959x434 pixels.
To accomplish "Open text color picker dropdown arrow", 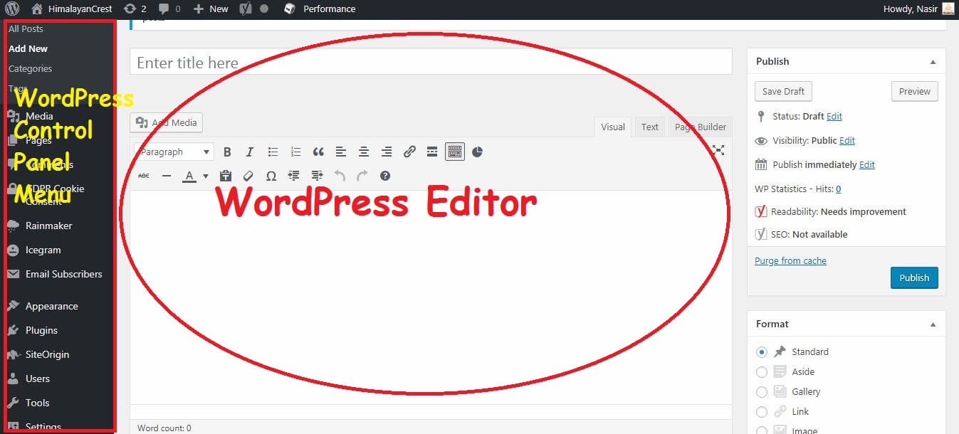I will click(x=206, y=176).
